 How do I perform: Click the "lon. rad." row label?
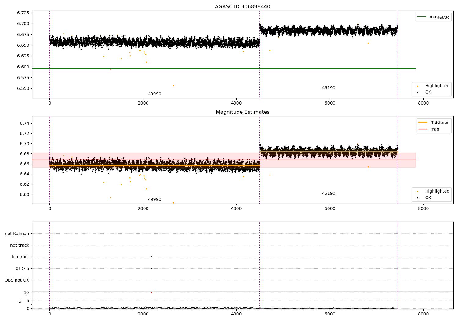click(x=20, y=257)
